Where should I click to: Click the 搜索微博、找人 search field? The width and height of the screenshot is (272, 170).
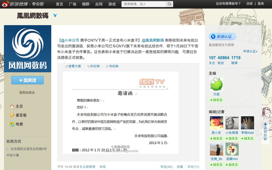click(x=144, y=4)
